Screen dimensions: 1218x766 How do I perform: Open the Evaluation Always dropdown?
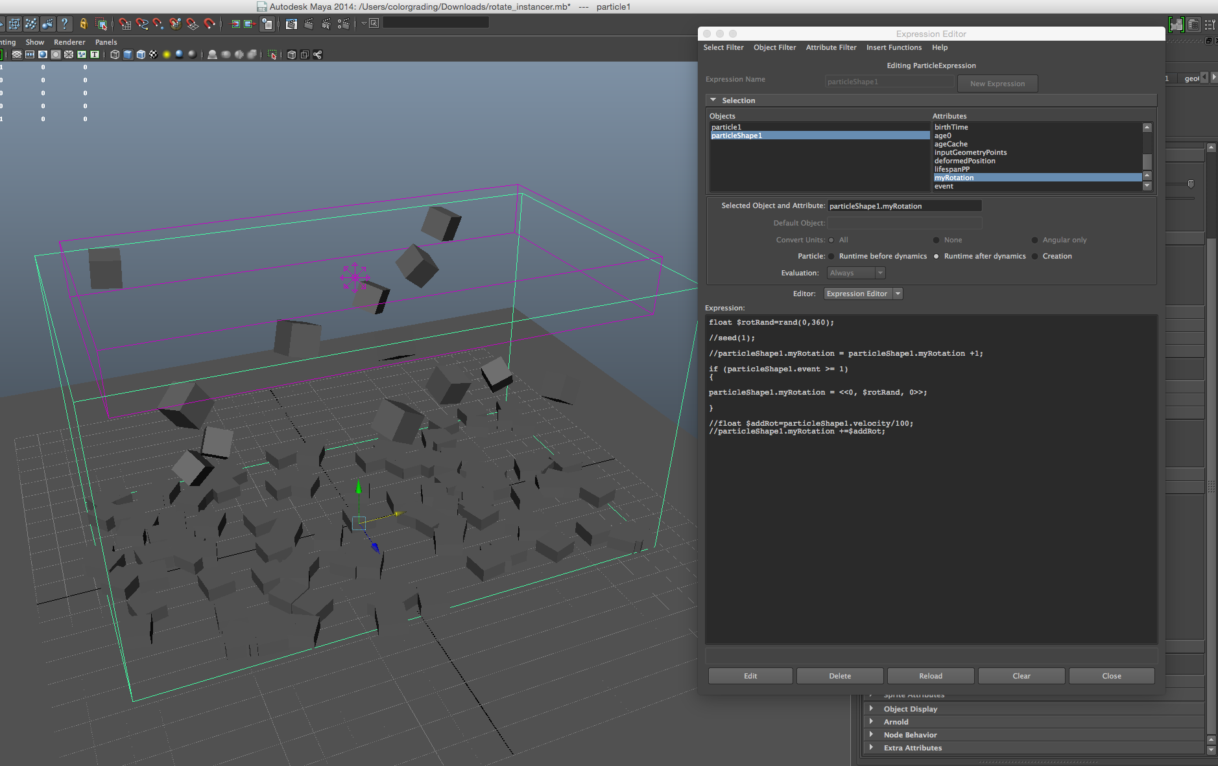click(x=856, y=273)
